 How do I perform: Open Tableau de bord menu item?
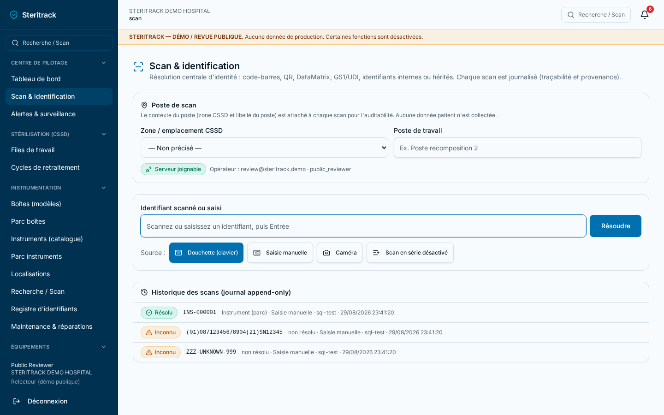coord(59,79)
